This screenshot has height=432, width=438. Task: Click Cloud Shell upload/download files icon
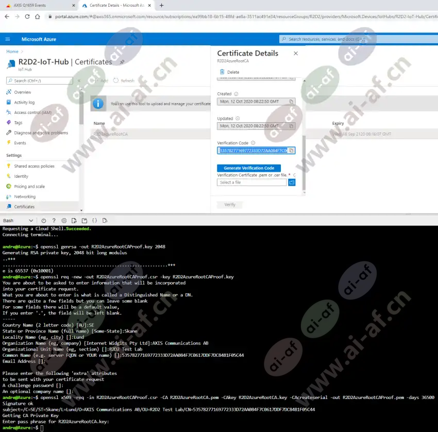(x=74, y=221)
